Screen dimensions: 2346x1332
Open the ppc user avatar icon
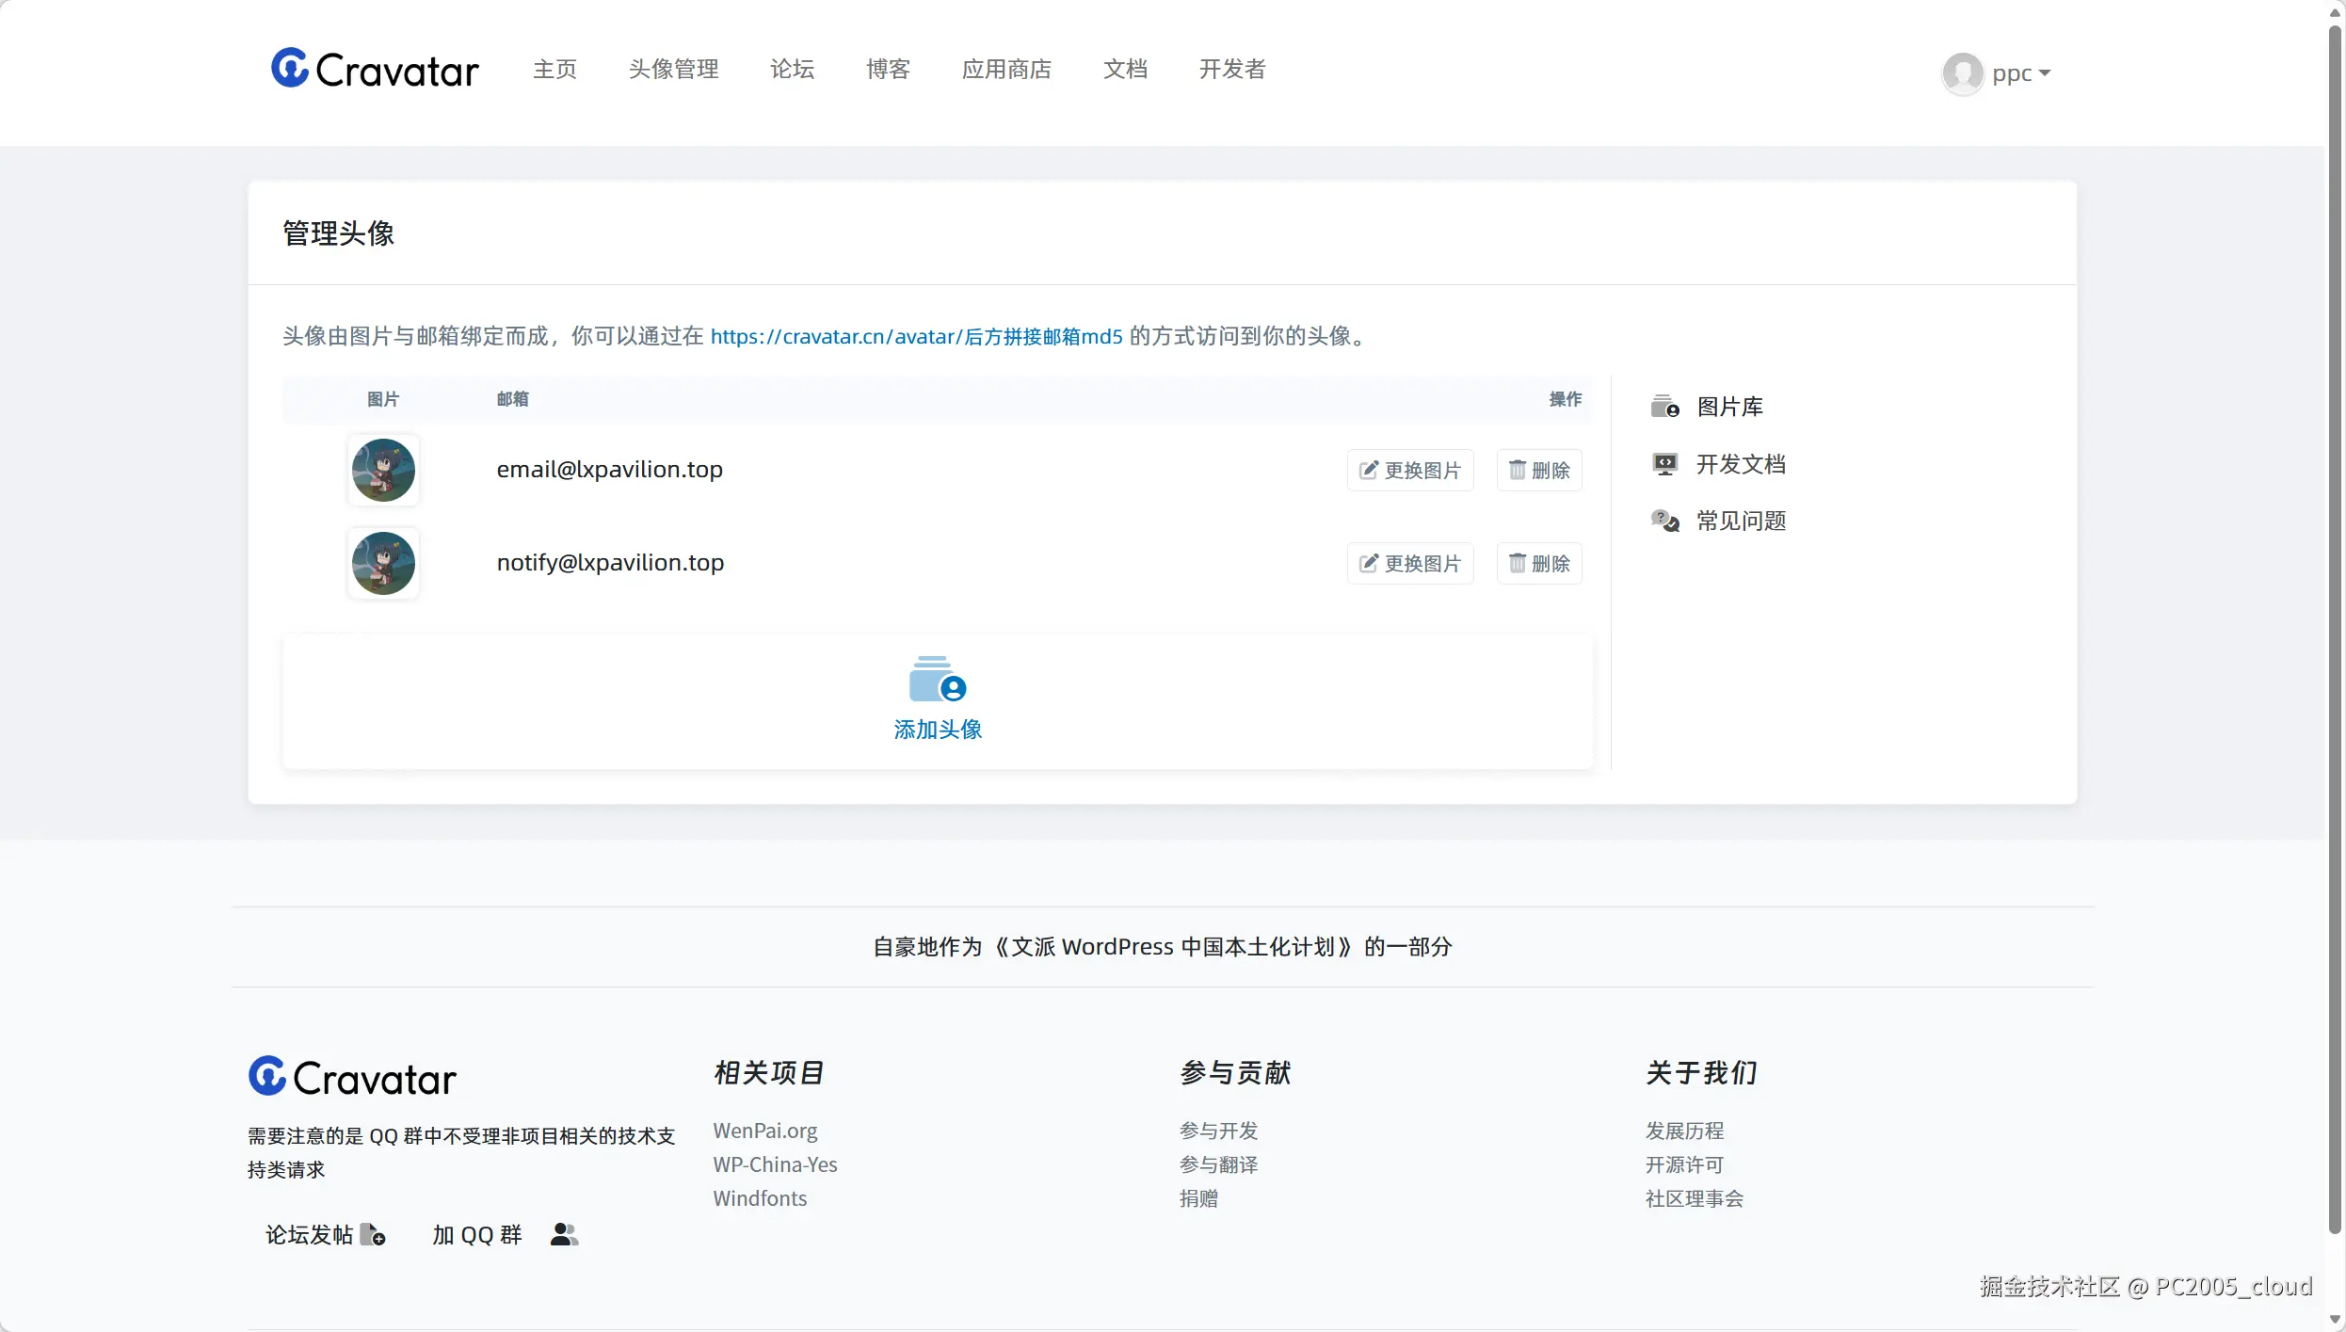(x=1963, y=73)
